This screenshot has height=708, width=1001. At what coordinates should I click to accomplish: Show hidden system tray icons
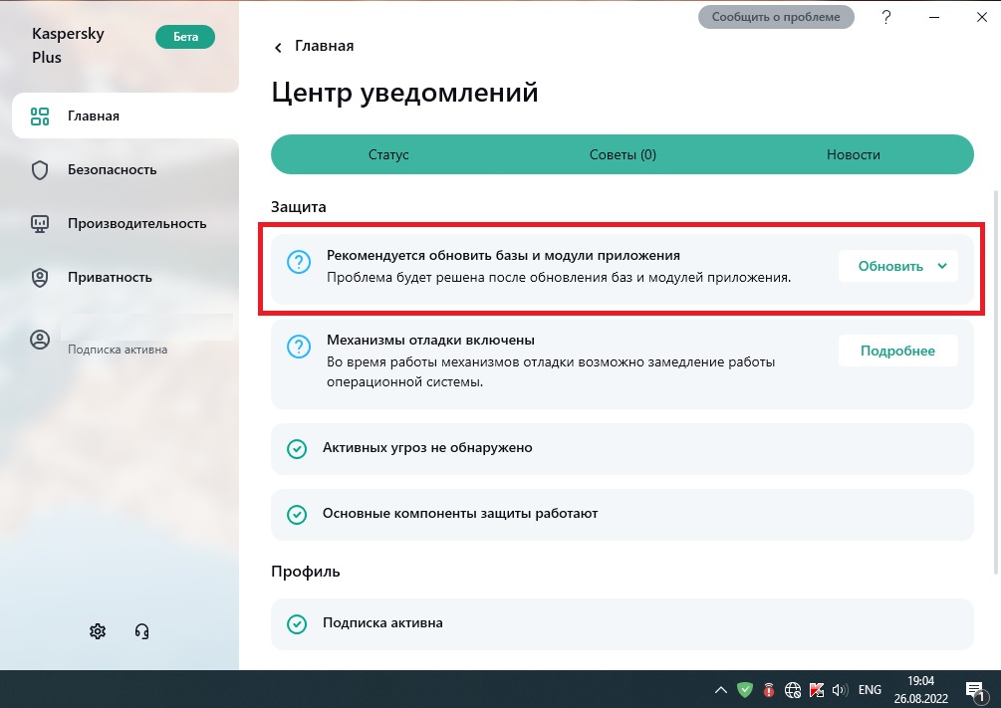tap(720, 689)
